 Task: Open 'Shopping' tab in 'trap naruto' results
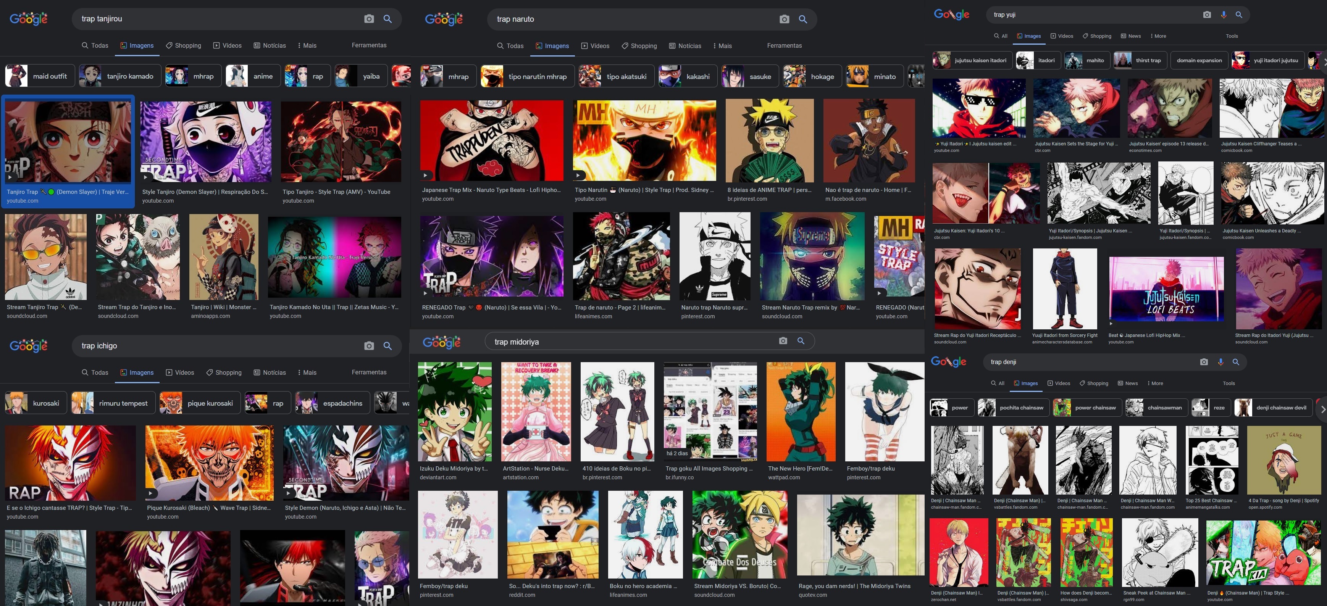pos(639,46)
